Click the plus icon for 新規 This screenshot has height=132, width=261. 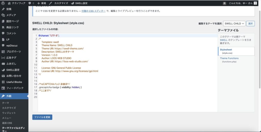(39, 3)
